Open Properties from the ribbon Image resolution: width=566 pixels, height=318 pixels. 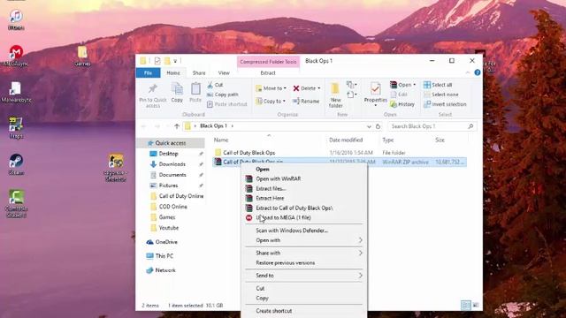click(x=375, y=95)
